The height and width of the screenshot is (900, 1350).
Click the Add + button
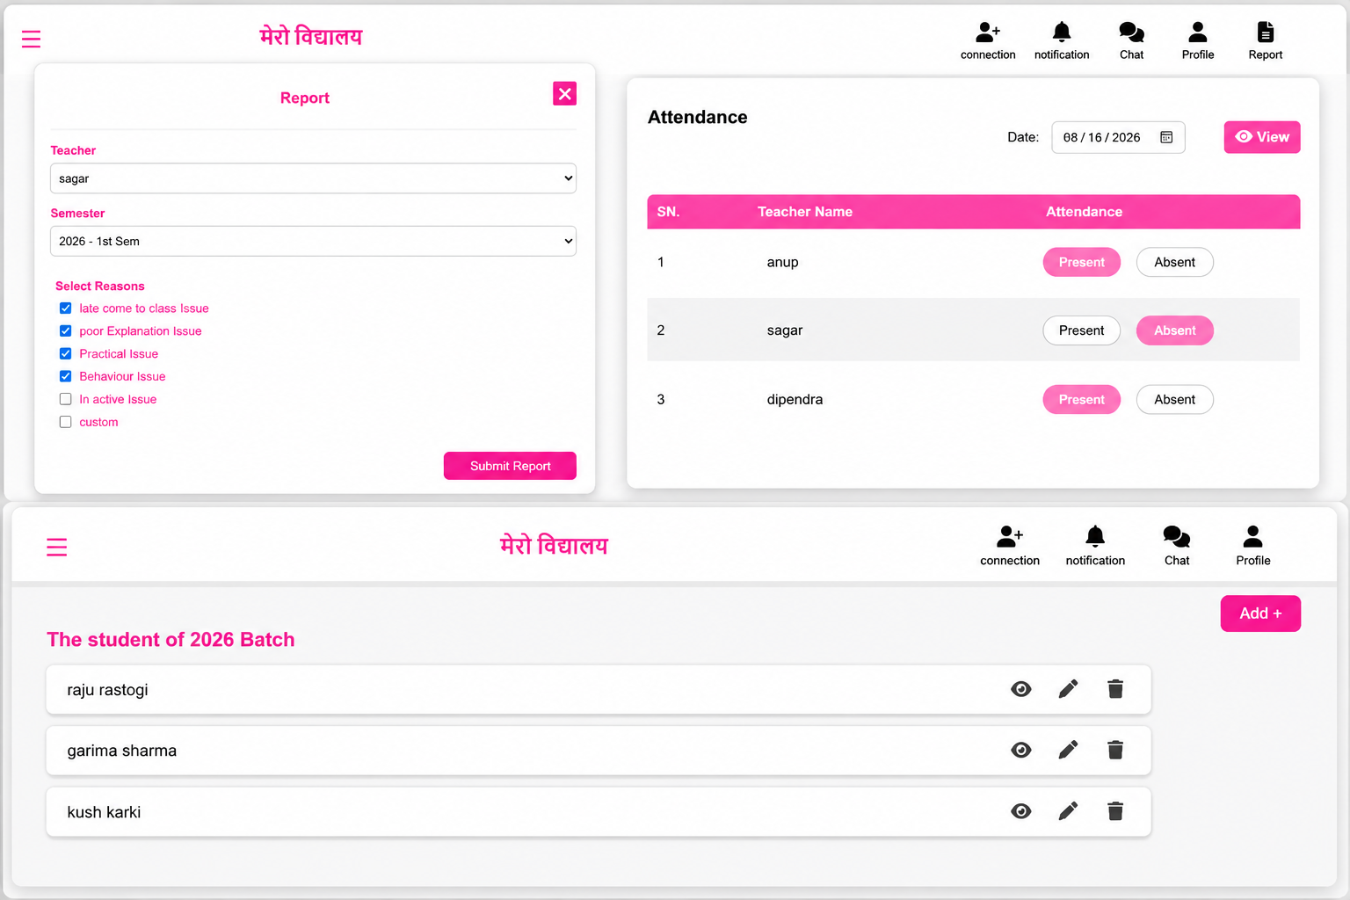(1260, 613)
